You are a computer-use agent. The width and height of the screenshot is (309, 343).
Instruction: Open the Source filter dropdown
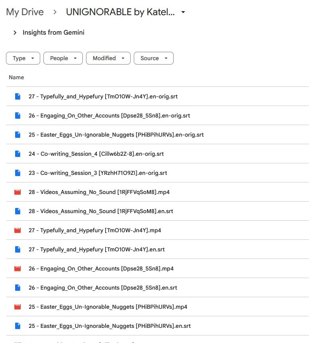coord(153,58)
